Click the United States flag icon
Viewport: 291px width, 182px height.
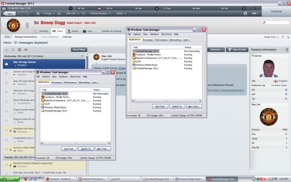(37, 23)
